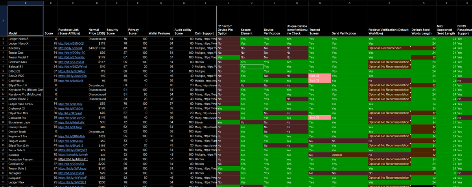Select the CoolWallet S model cell

point(26,80)
